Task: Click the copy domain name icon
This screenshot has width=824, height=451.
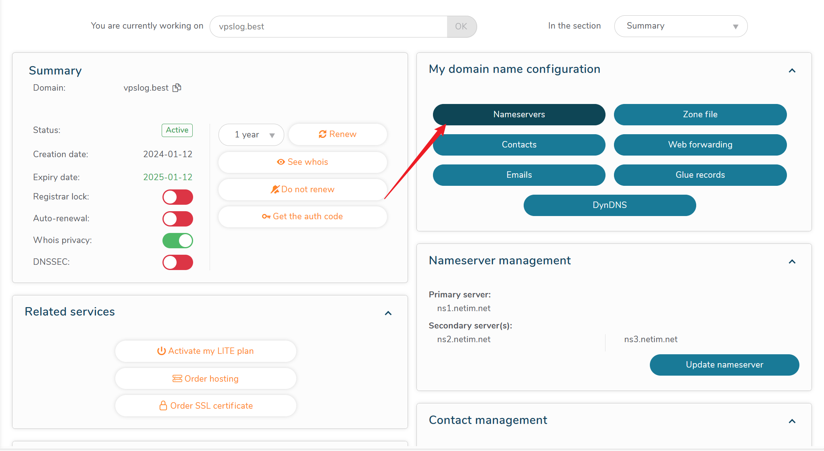Action: coord(177,87)
